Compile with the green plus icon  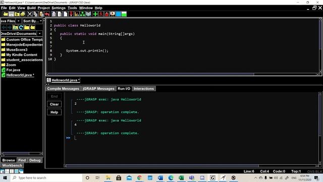[95, 14]
